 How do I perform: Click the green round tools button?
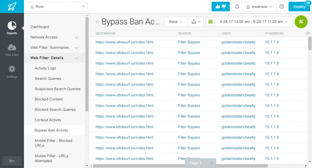click(301, 22)
